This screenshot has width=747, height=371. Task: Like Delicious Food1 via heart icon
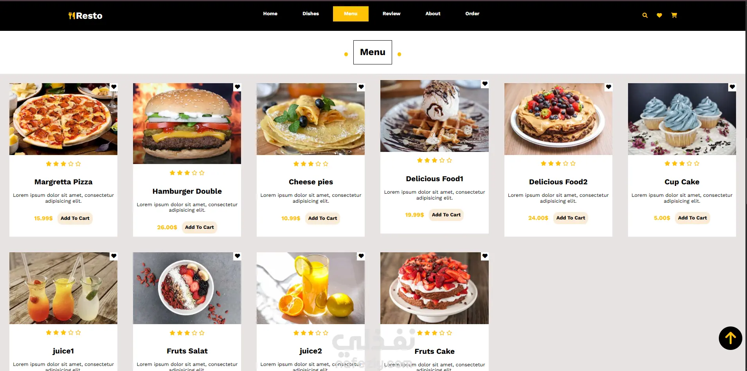point(485,84)
